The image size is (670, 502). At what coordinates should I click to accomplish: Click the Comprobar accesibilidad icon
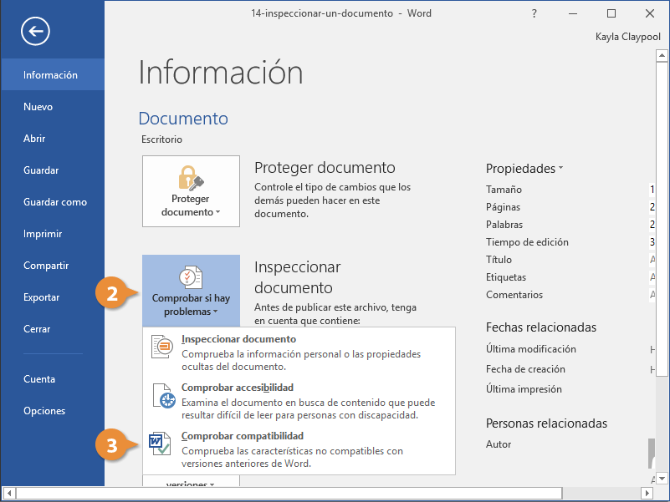[161, 396]
